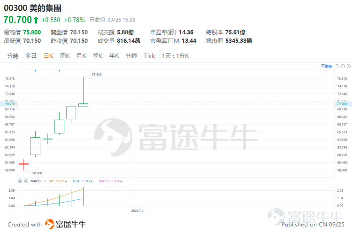Click the DIF: 2.297 value

pos(57,181)
